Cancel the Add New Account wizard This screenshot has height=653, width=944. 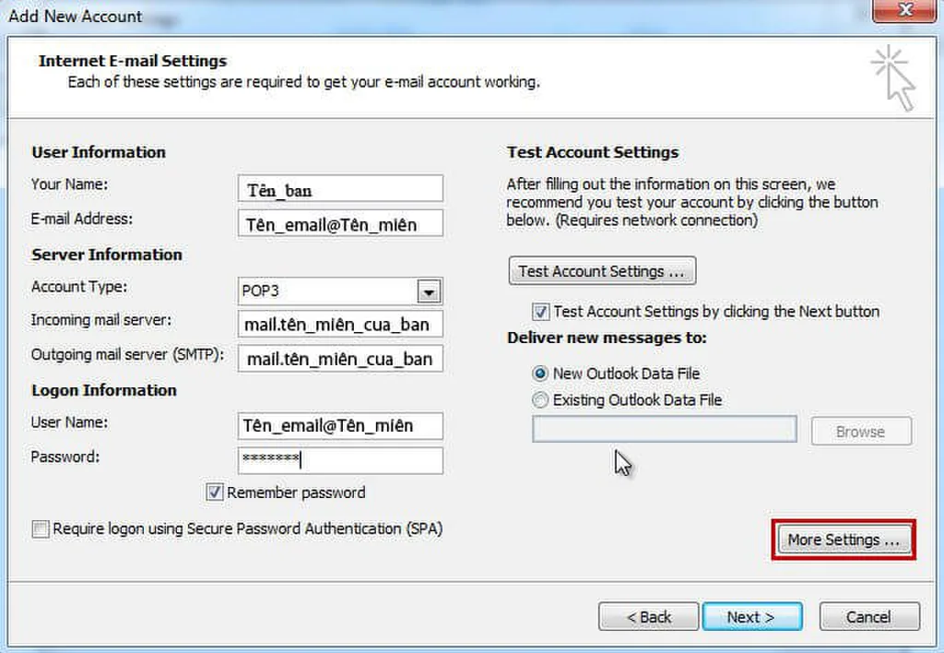click(x=869, y=617)
